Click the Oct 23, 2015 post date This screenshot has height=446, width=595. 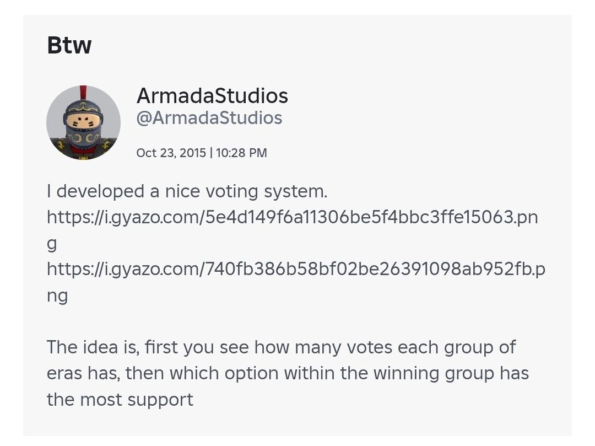pyautogui.click(x=171, y=153)
